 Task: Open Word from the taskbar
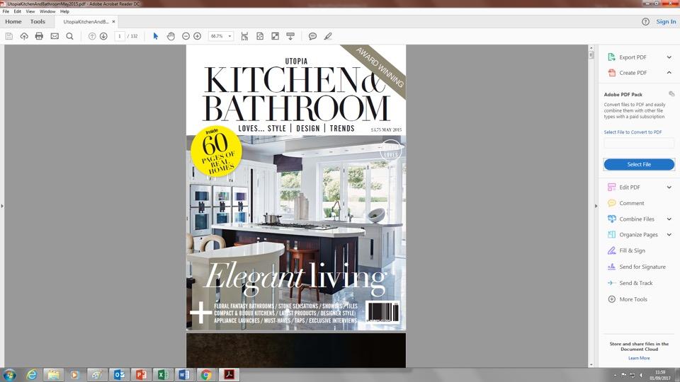click(184, 375)
